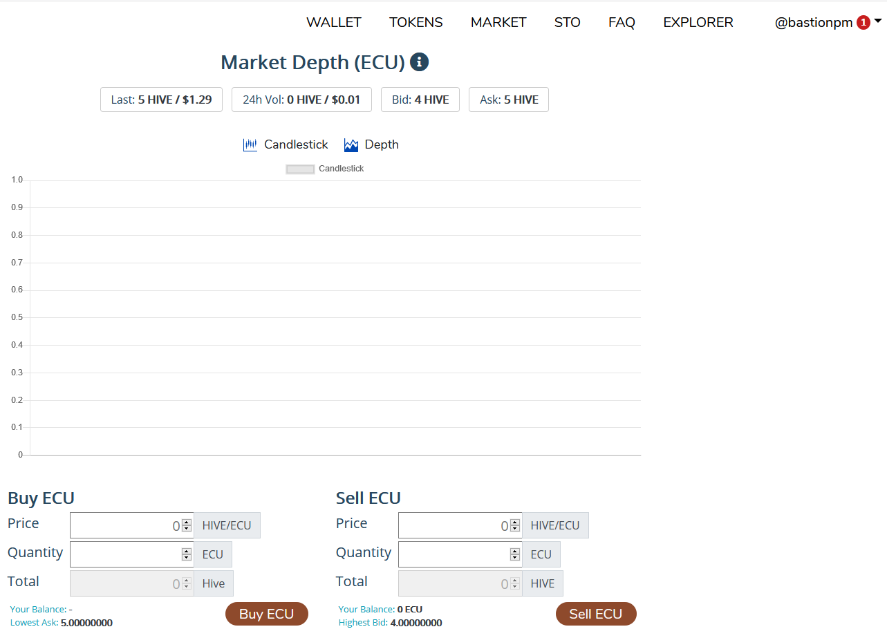Go to the TOKENS page
The width and height of the screenshot is (887, 638).
coord(416,23)
